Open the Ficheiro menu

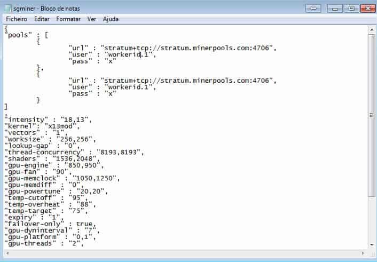(x=17, y=19)
